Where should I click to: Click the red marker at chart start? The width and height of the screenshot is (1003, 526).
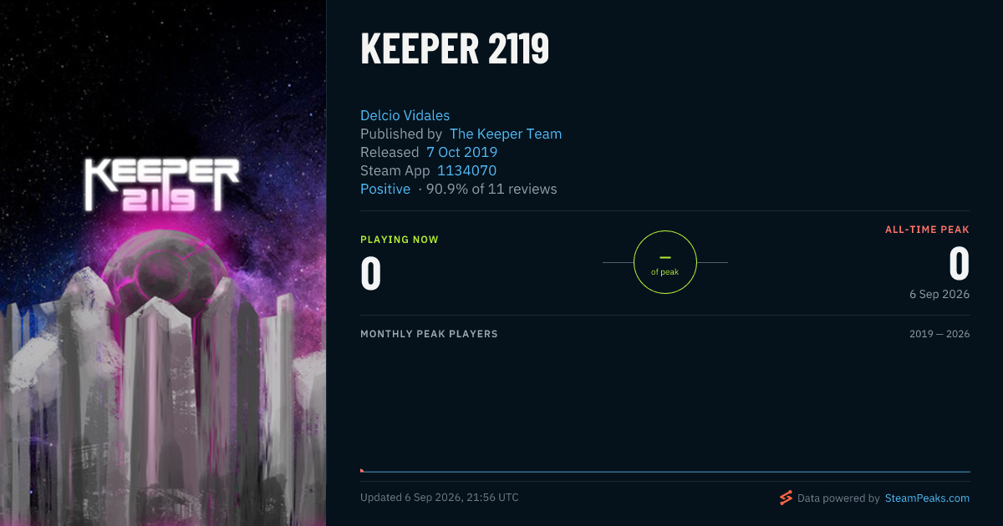[x=362, y=471]
